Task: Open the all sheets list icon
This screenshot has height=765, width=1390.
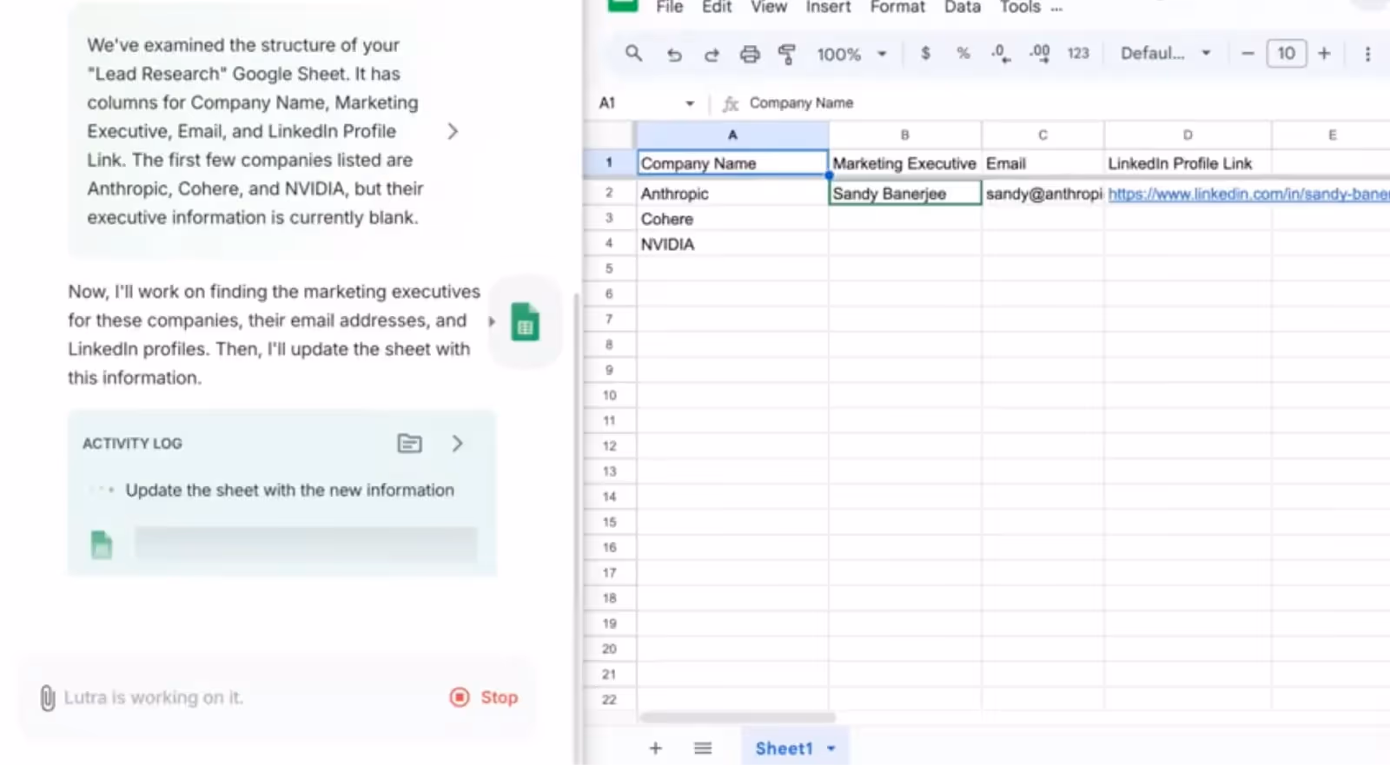Action: (x=703, y=748)
